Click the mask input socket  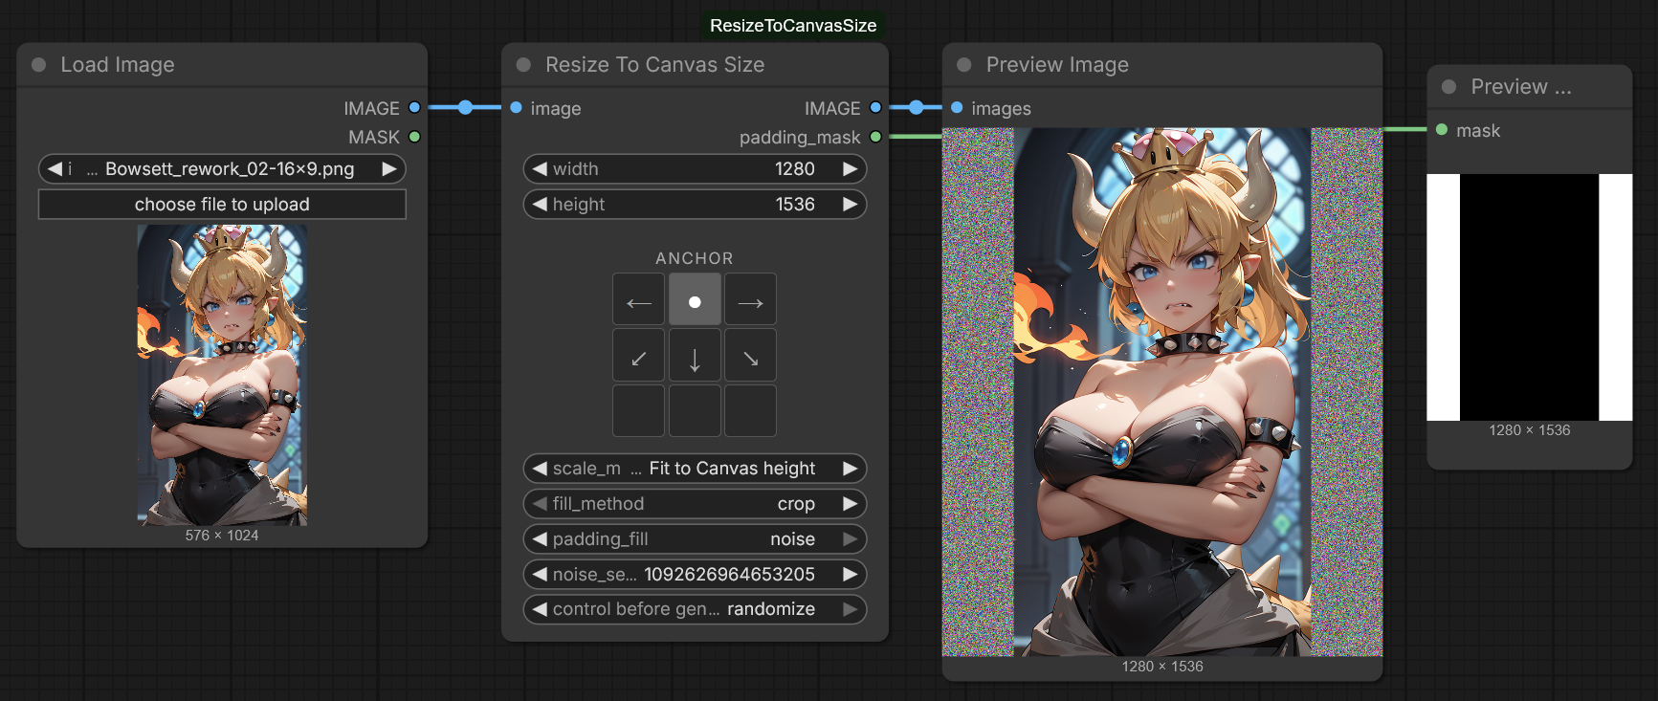(1442, 130)
